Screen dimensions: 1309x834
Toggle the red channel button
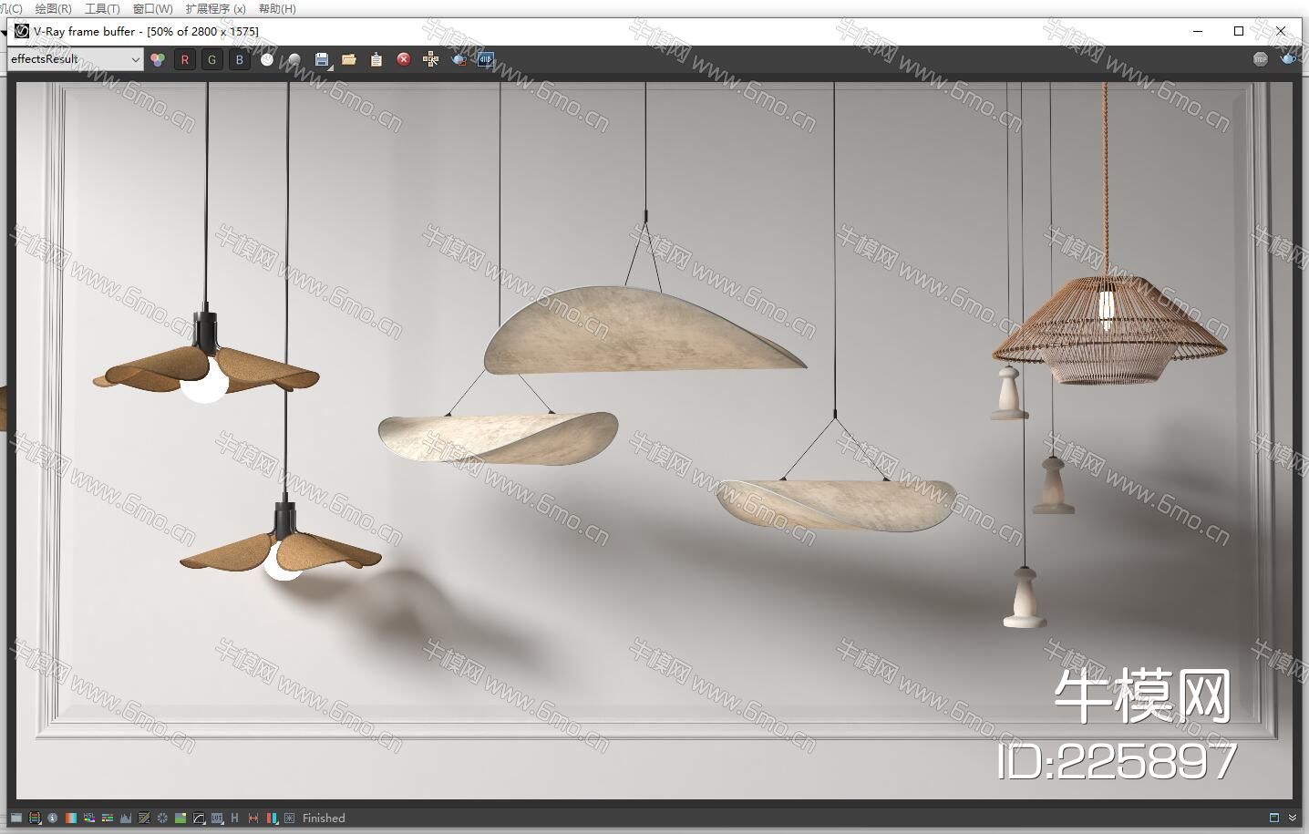coord(185,60)
